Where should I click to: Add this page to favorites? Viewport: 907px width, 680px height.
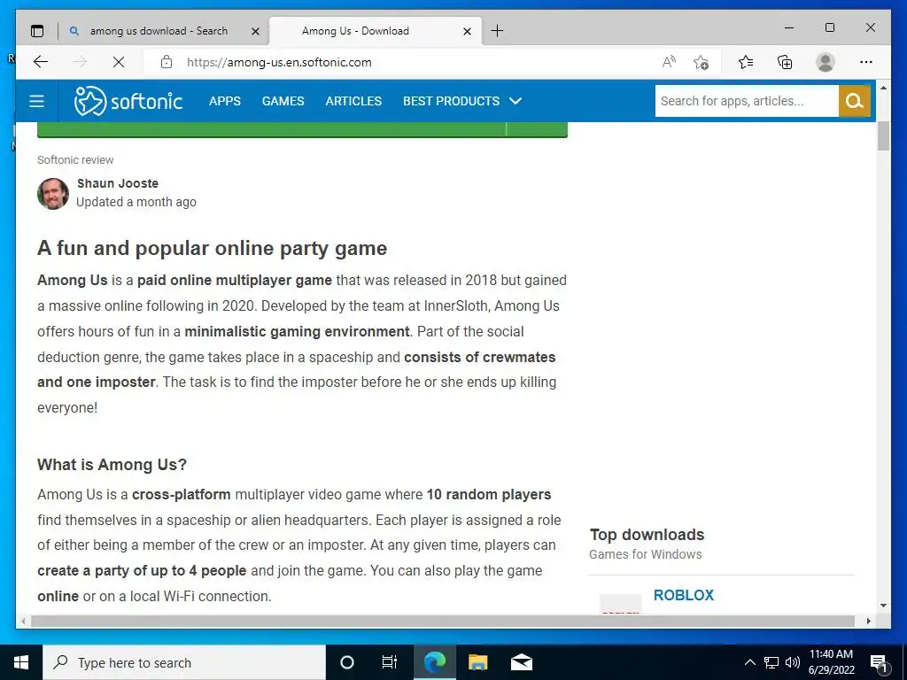(702, 62)
